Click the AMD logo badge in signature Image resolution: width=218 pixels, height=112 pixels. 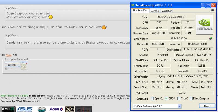coord(8,109)
